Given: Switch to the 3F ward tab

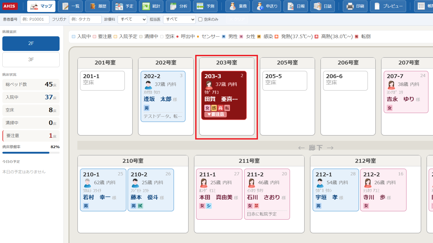Looking at the screenshot, I should point(31,60).
